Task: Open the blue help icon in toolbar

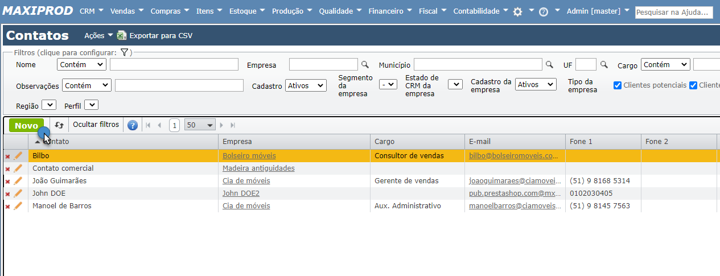Action: coord(133,125)
